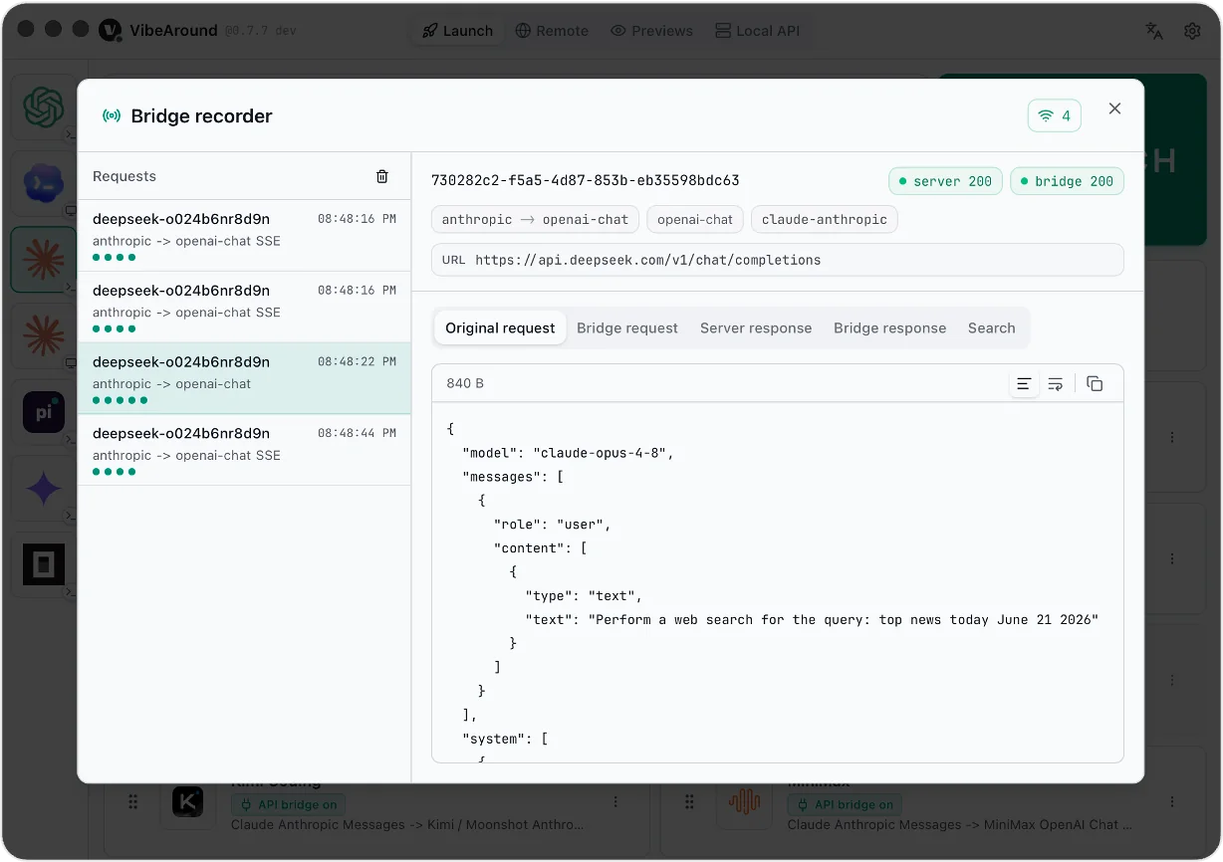Select the first 08:48:16 PM deepseek request
This screenshot has width=1223, height=862.
[x=244, y=235]
